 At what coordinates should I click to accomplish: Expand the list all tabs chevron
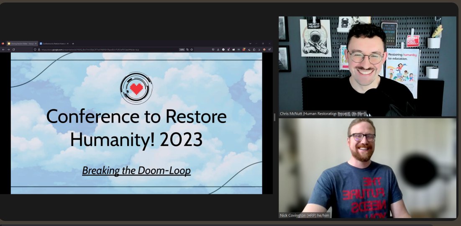[251, 43]
